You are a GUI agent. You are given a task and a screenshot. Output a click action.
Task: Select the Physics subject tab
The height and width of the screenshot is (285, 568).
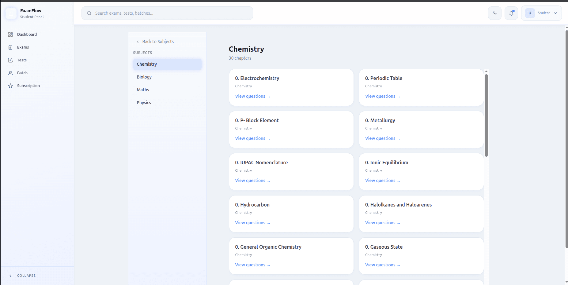[144, 102]
